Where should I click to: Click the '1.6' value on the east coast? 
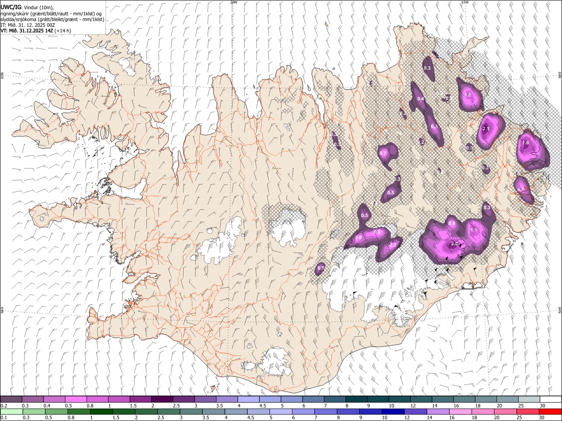point(526,143)
